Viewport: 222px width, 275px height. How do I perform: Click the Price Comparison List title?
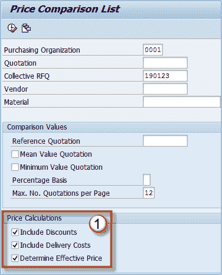coord(65,9)
